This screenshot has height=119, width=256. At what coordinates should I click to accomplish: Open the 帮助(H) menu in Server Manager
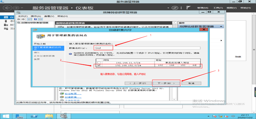coord(245,8)
